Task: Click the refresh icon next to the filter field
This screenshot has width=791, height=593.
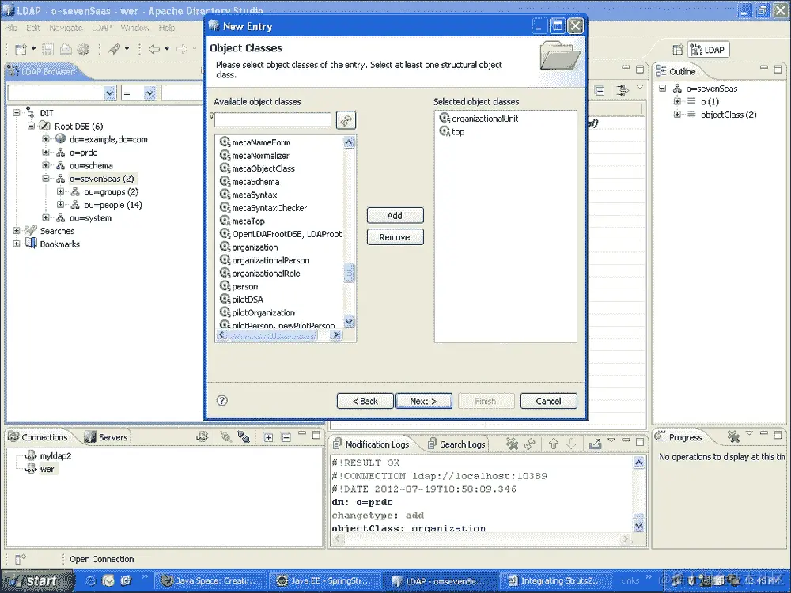Action: [x=346, y=120]
